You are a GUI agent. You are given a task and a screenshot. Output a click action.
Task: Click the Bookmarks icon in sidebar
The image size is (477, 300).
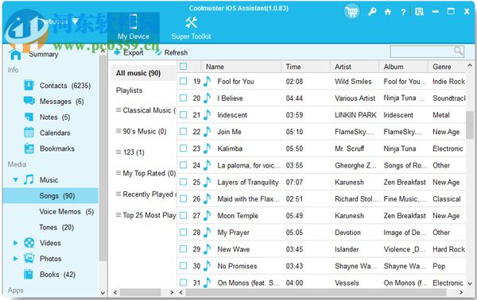[x=29, y=148]
